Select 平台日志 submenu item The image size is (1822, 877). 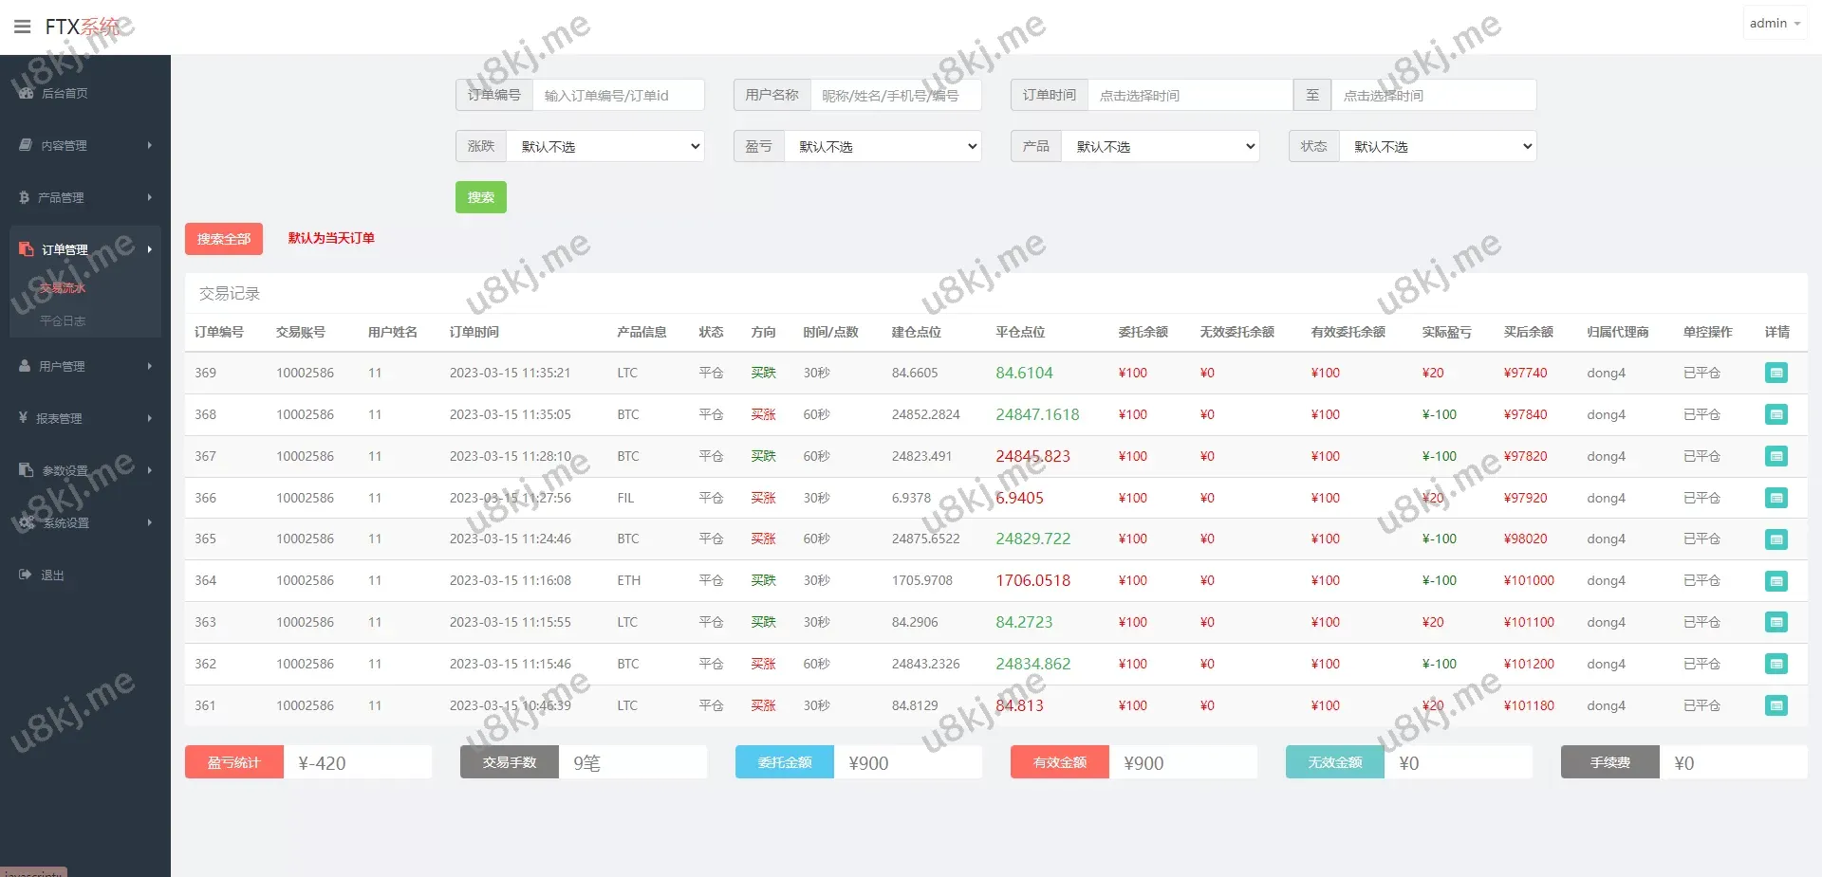click(x=63, y=321)
